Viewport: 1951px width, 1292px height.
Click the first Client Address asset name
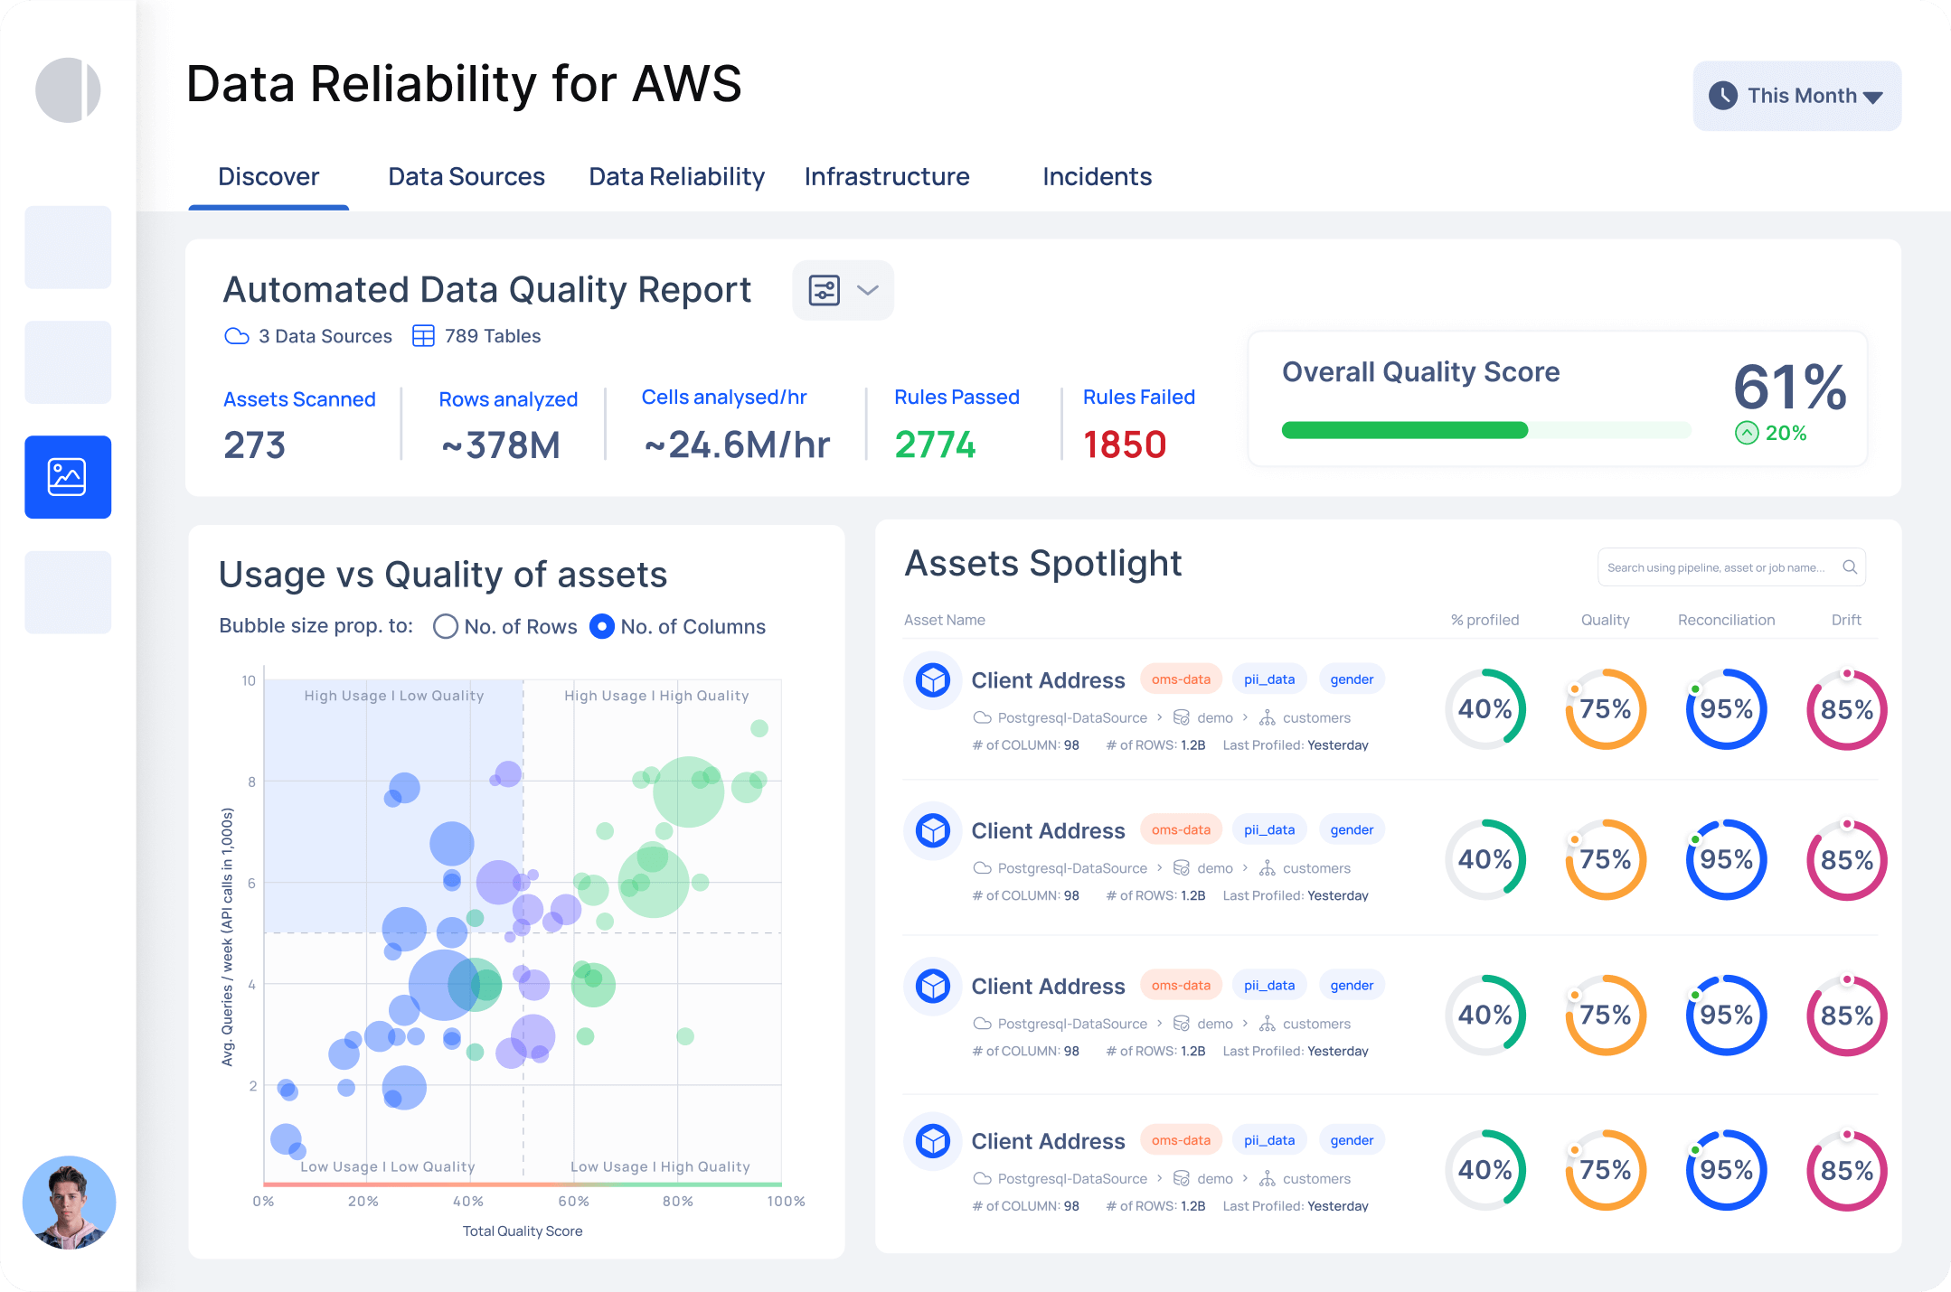click(x=1048, y=679)
